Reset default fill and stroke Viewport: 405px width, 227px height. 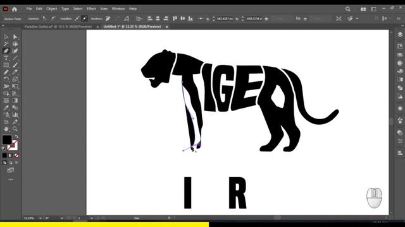click(4, 148)
